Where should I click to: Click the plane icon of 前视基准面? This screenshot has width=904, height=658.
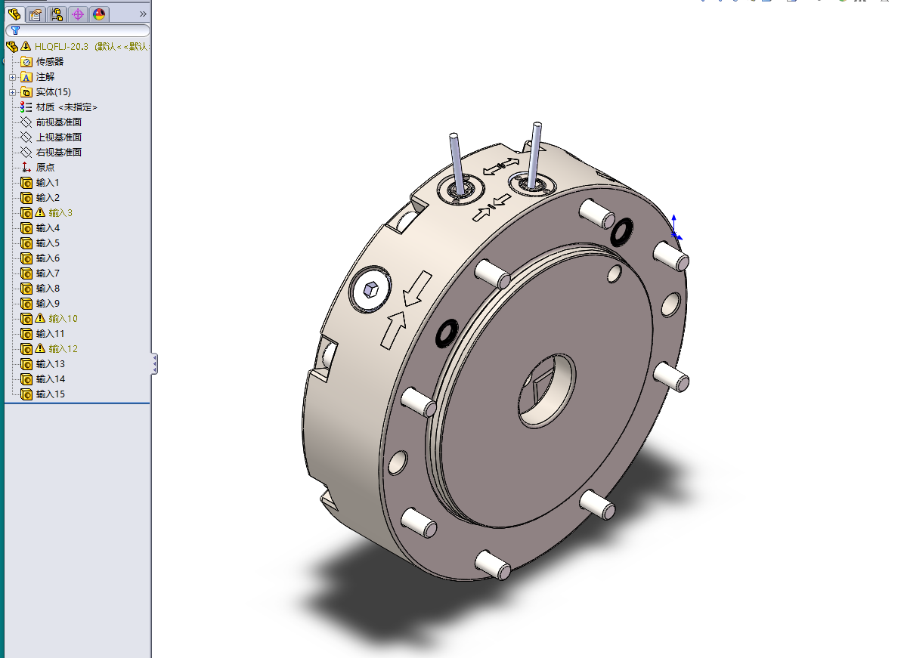[x=26, y=122]
